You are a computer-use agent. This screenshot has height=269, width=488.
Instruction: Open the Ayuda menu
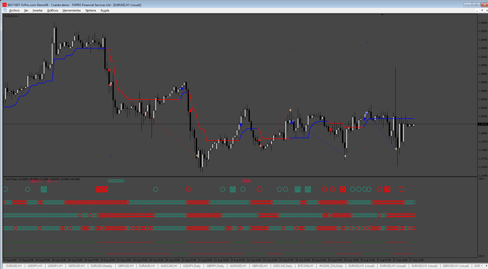(x=105, y=10)
